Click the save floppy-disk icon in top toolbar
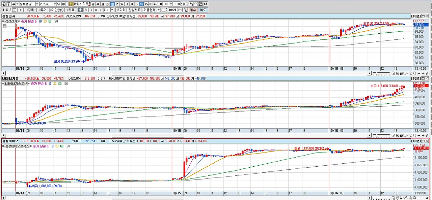This screenshot has width=432, height=200. click(x=201, y=4)
